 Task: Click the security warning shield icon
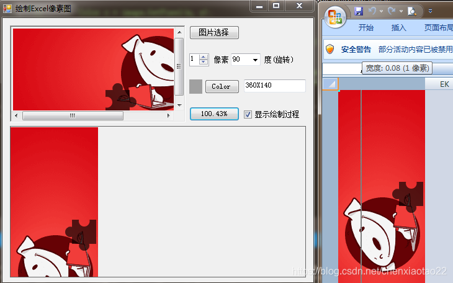[x=330, y=49]
